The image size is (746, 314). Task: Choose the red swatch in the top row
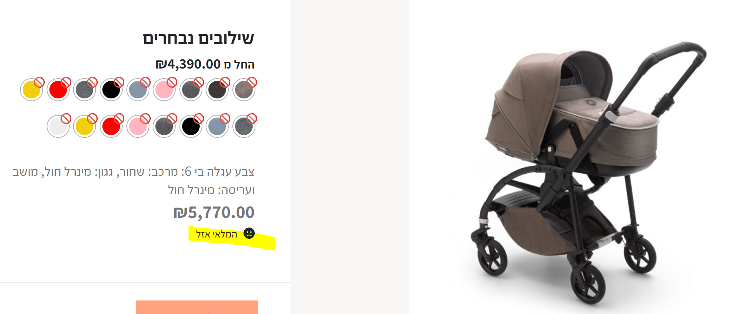coord(58,90)
